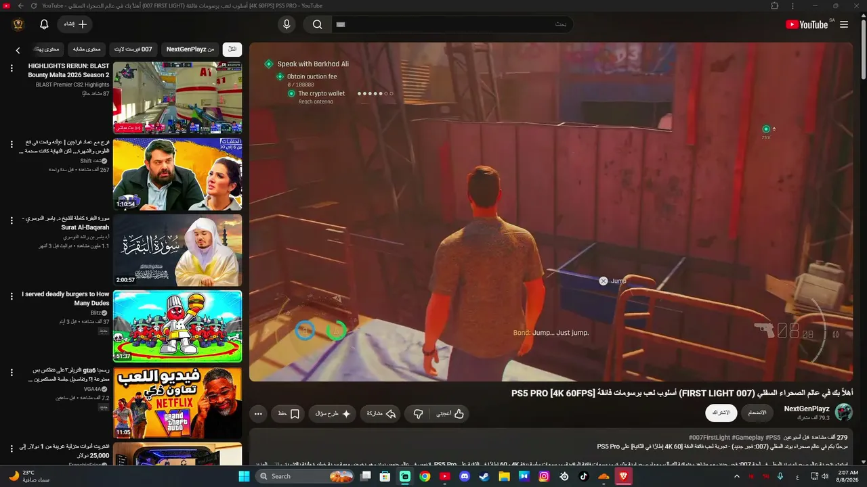Open options for BLAST Bounty Malta video
867x487 pixels.
pos(11,68)
